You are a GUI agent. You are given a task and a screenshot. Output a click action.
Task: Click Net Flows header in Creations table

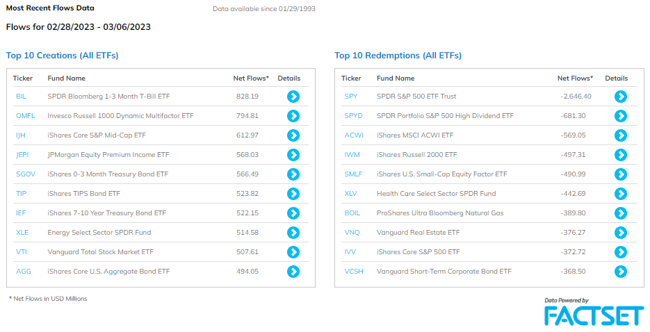[x=251, y=78]
